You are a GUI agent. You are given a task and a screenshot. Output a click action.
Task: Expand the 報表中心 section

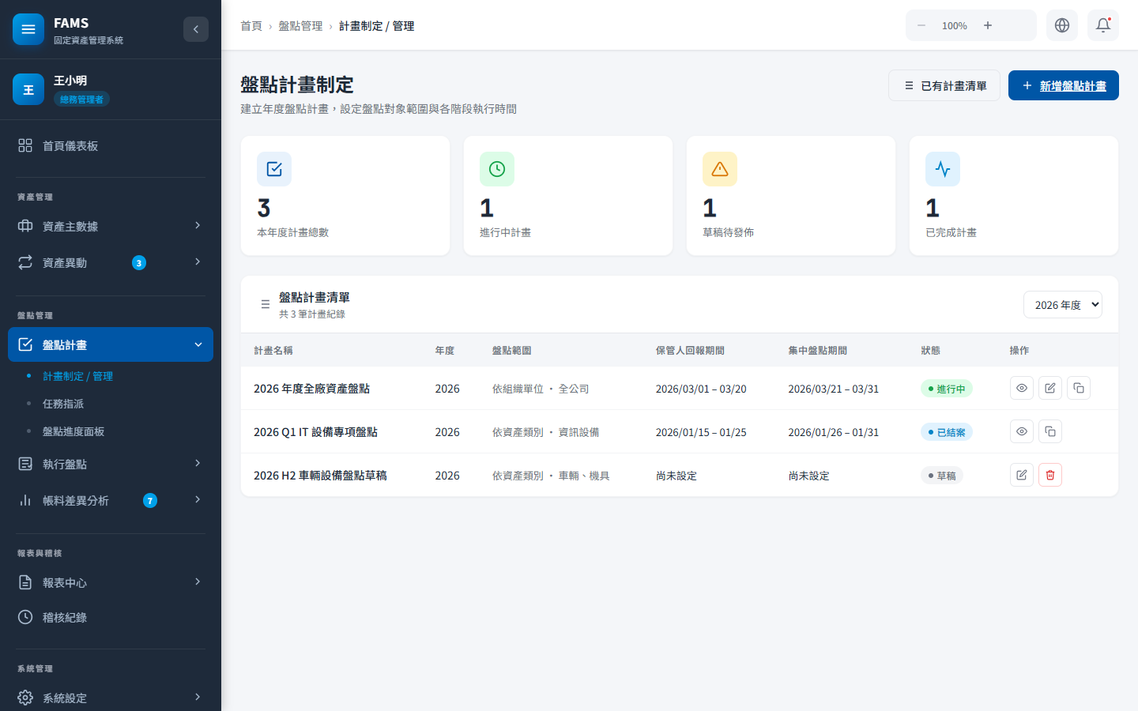click(111, 581)
